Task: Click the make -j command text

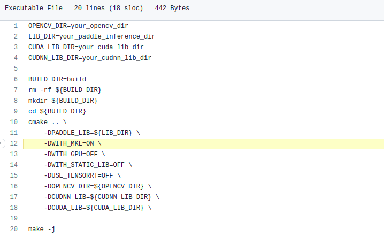Action: click(42, 229)
